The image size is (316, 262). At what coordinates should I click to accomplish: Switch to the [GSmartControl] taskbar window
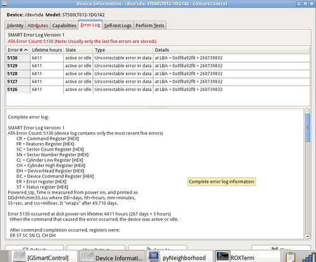44,257
